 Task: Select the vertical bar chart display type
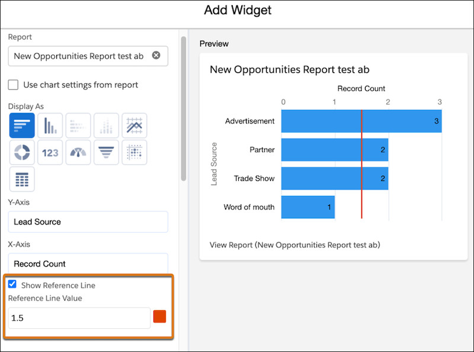(x=50, y=125)
